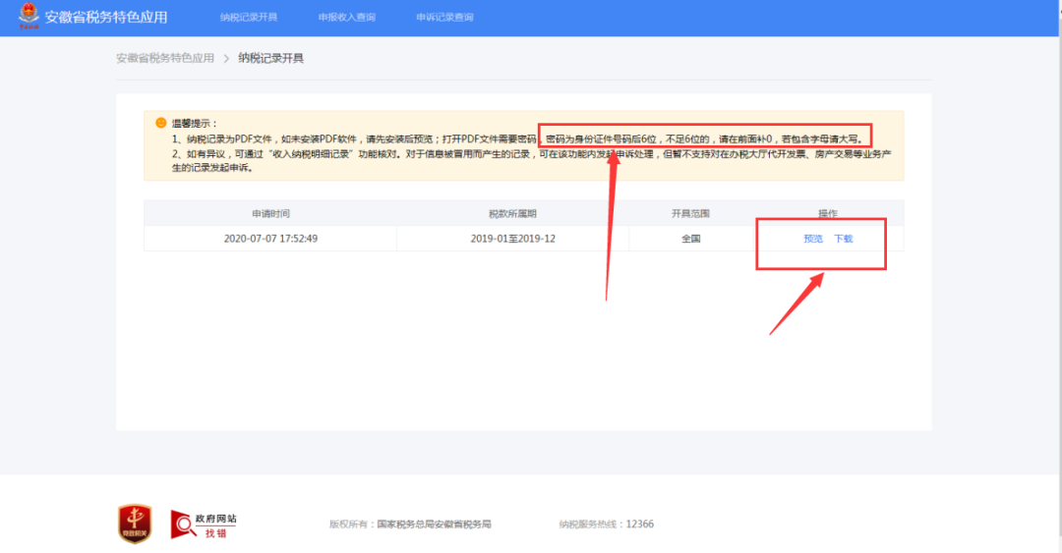Click the breadcrumb chevron separator

(226, 59)
